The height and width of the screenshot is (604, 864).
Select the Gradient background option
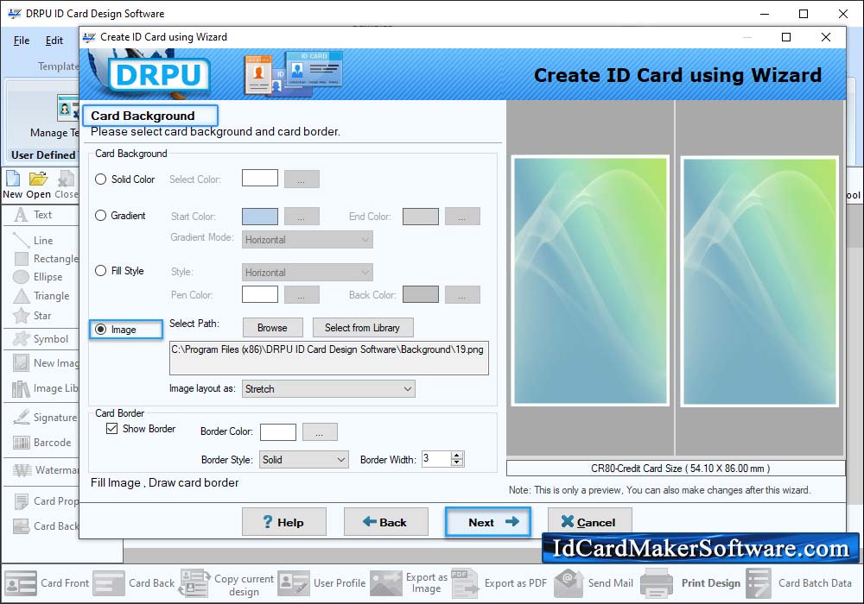(101, 216)
